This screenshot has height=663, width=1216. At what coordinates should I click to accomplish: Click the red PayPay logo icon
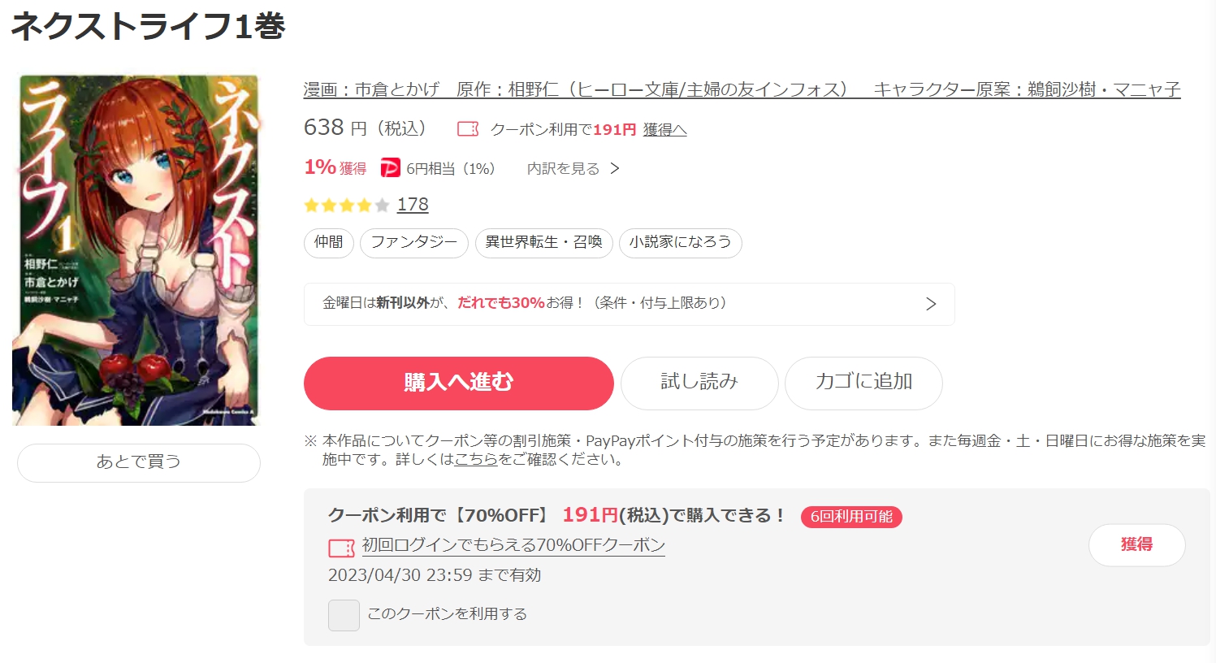[391, 168]
